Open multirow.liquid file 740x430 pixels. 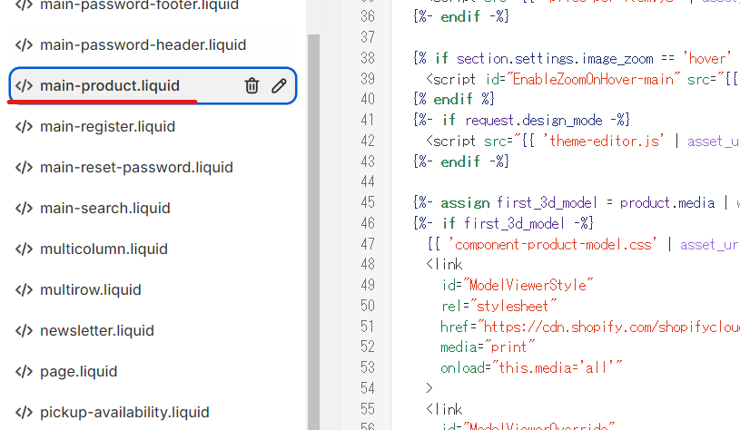tap(91, 289)
